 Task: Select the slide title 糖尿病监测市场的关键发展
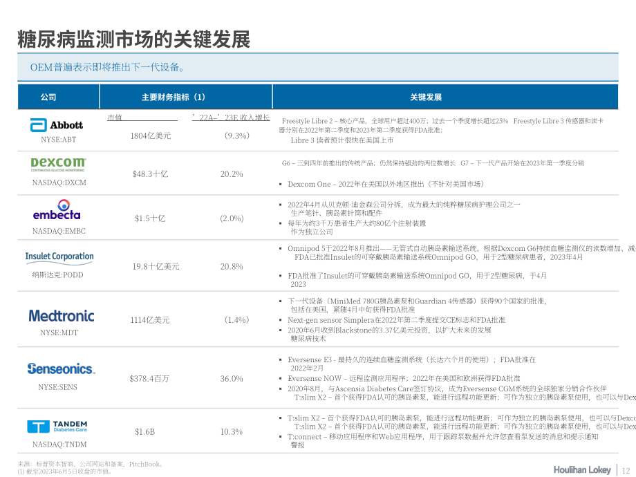click(x=134, y=39)
